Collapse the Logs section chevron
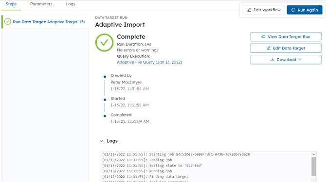Screen dimensions: 326x182 [x=101, y=141]
